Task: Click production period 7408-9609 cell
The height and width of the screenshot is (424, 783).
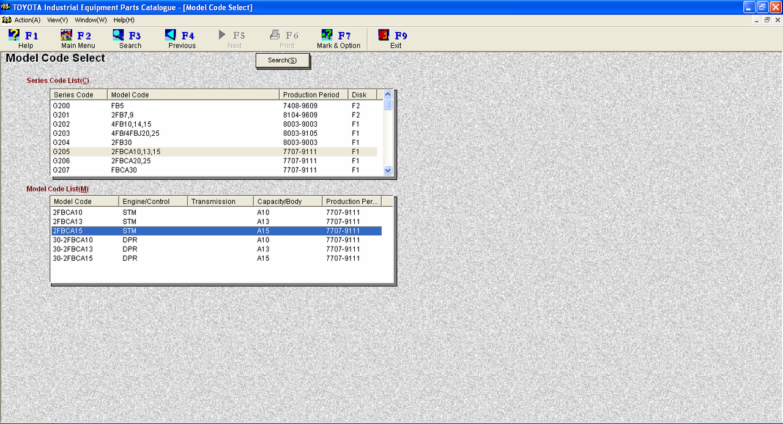Action: coord(300,106)
